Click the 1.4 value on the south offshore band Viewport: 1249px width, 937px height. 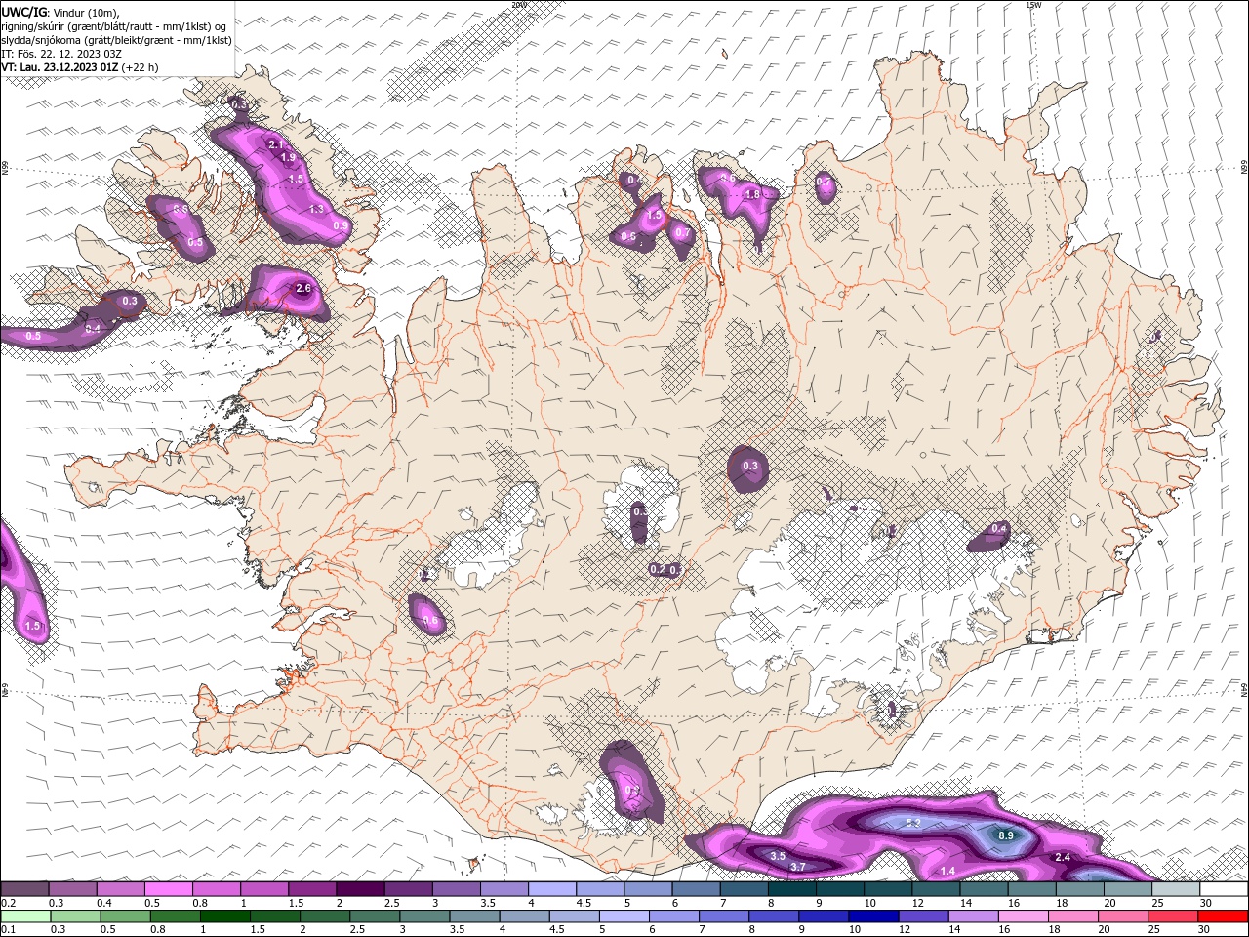click(x=947, y=871)
